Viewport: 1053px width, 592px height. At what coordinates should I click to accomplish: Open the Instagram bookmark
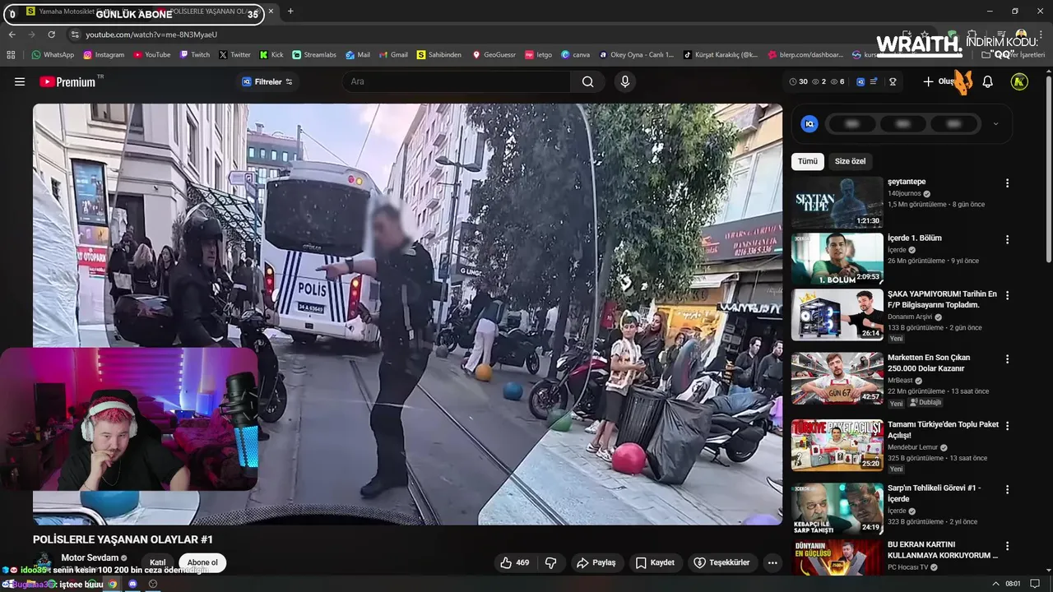[104, 55]
